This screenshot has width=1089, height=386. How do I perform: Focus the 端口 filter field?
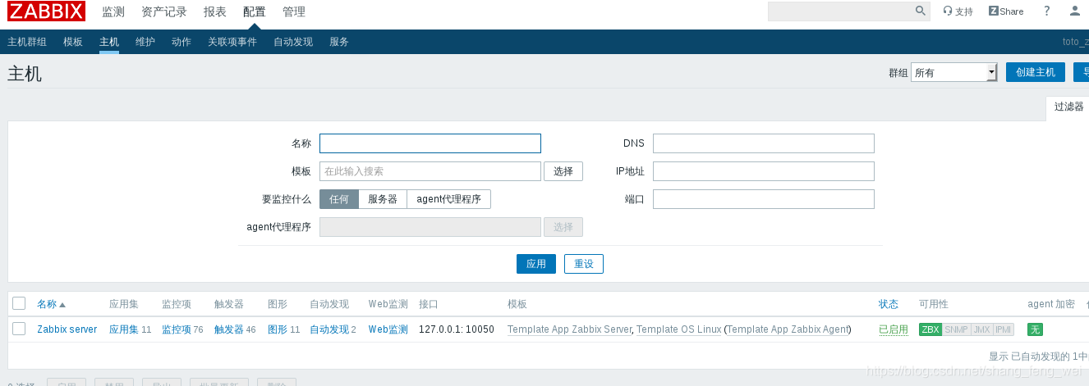(764, 199)
